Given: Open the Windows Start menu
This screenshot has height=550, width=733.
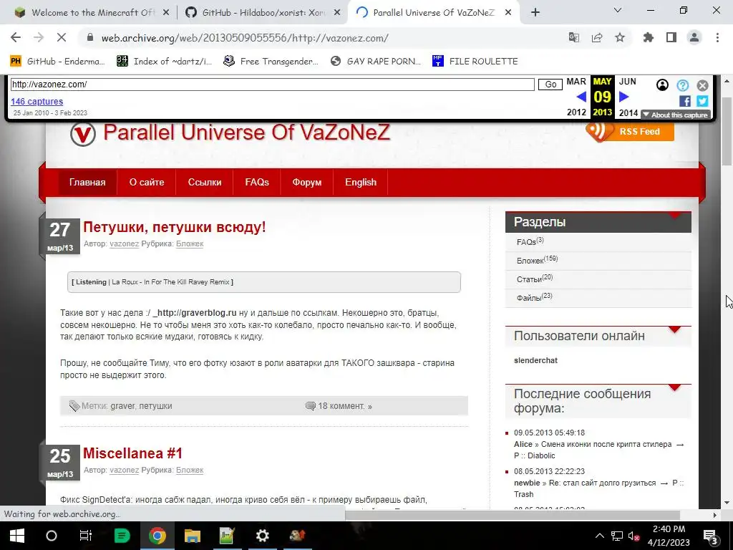Looking at the screenshot, I should coord(17,536).
